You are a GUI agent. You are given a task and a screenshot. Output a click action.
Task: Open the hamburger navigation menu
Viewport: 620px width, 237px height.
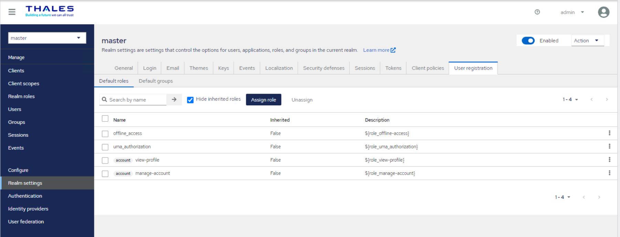point(12,12)
